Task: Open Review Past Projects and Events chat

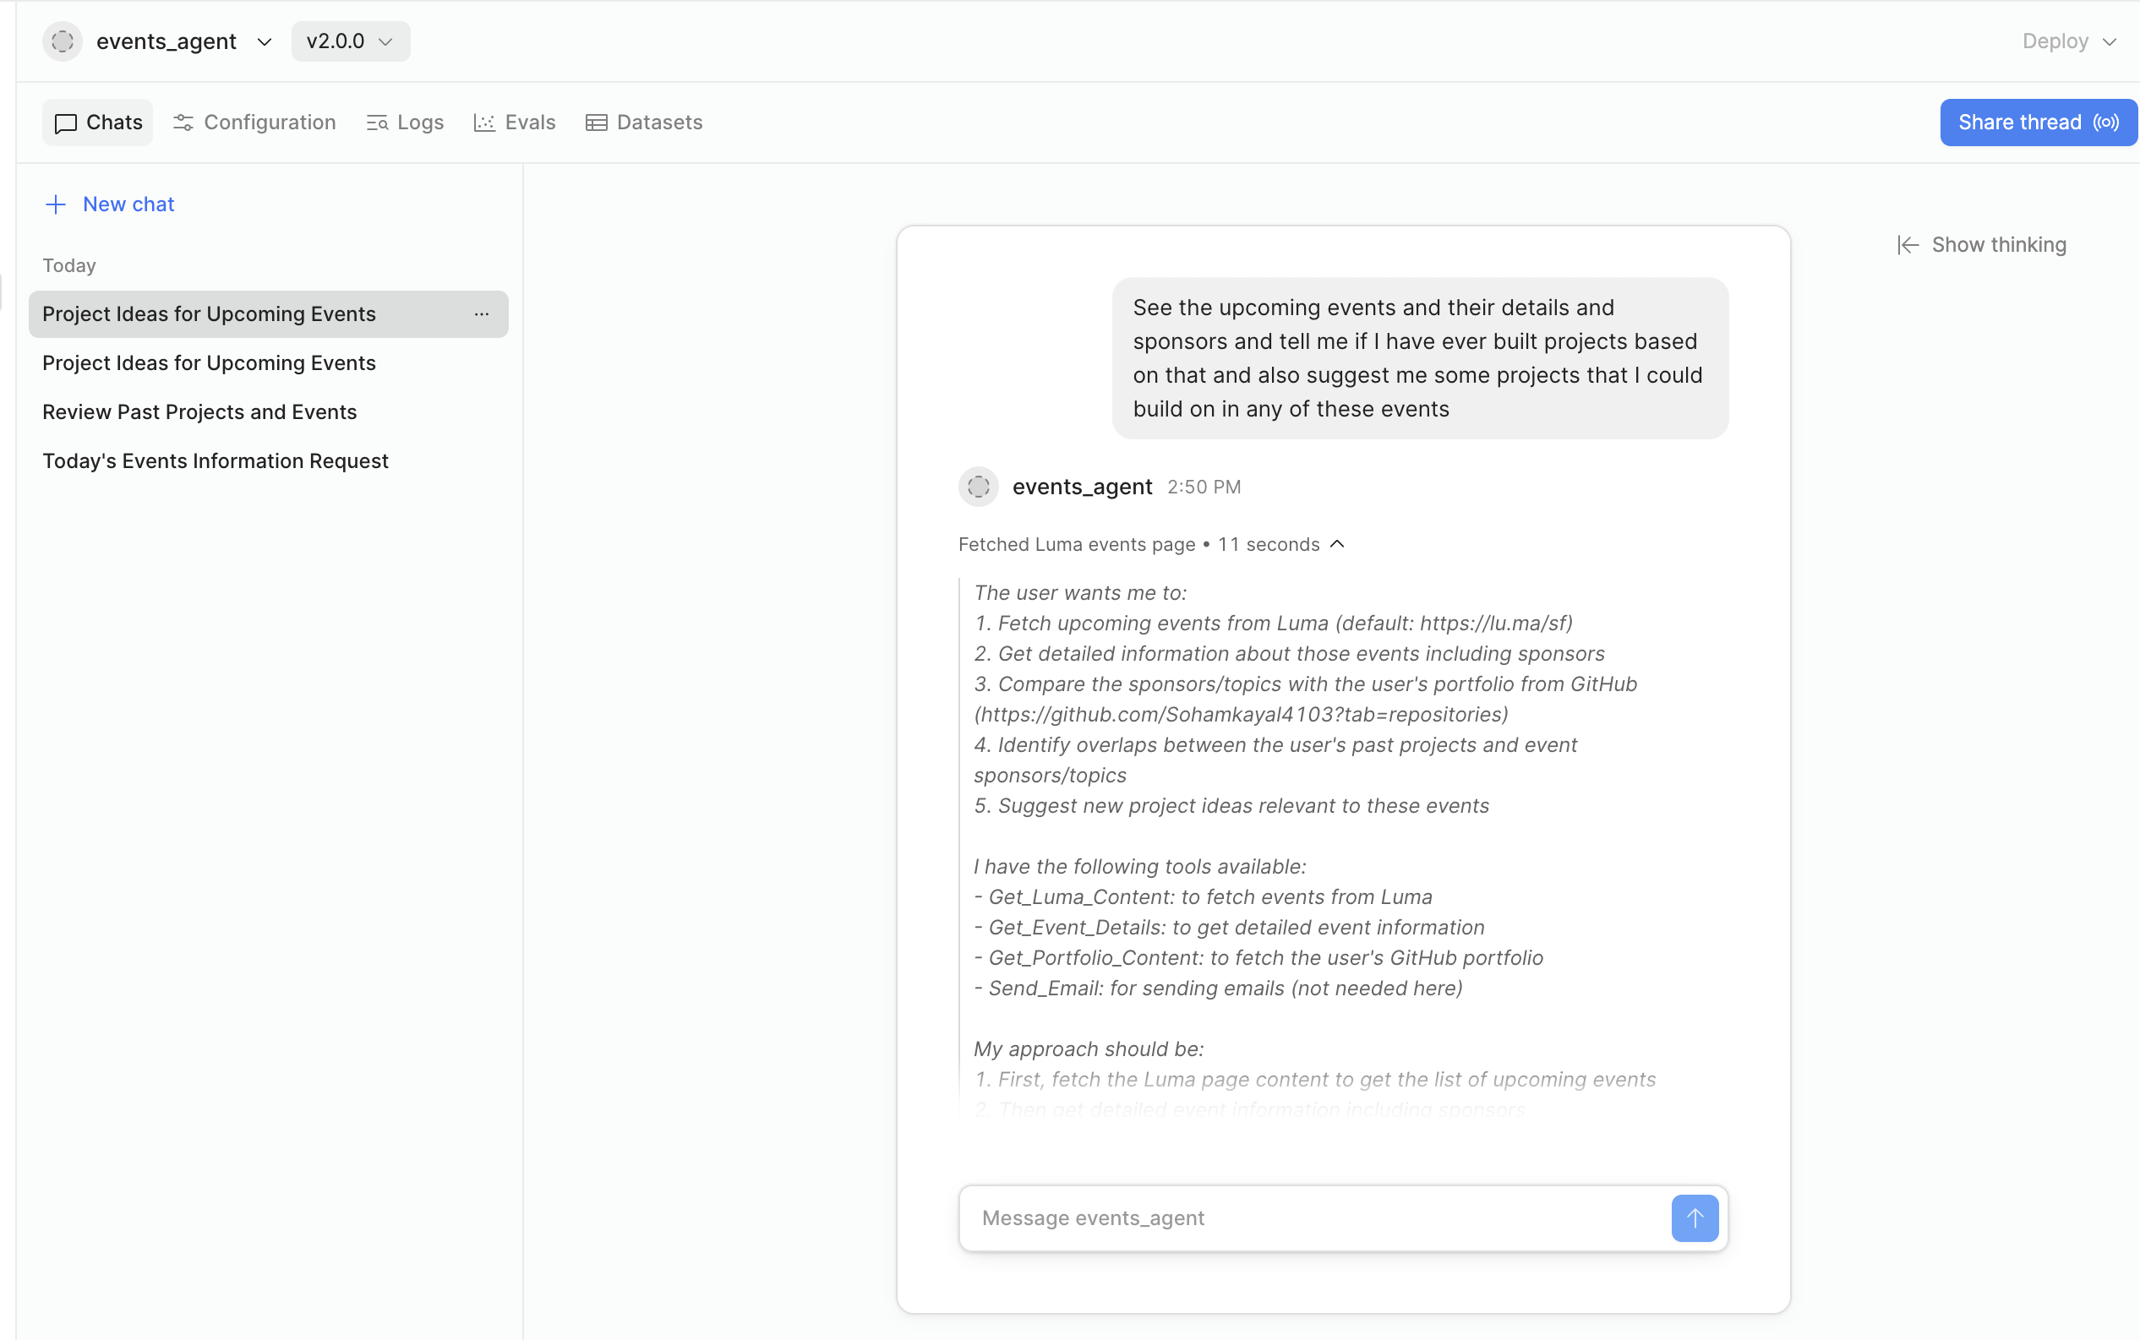Action: point(199,412)
